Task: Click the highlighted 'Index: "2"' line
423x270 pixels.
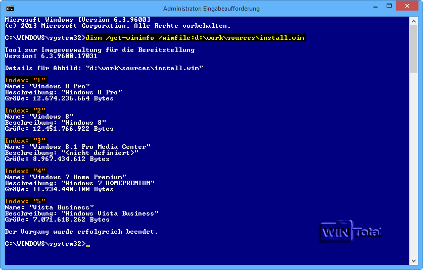Action: click(x=25, y=111)
